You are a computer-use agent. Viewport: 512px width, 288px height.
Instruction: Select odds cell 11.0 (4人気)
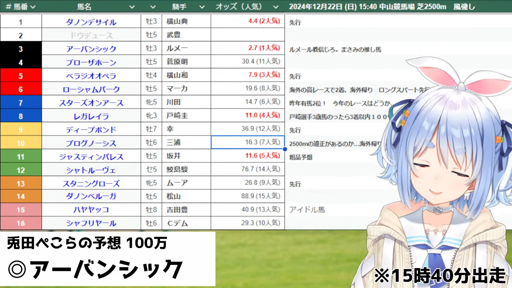[x=248, y=116]
